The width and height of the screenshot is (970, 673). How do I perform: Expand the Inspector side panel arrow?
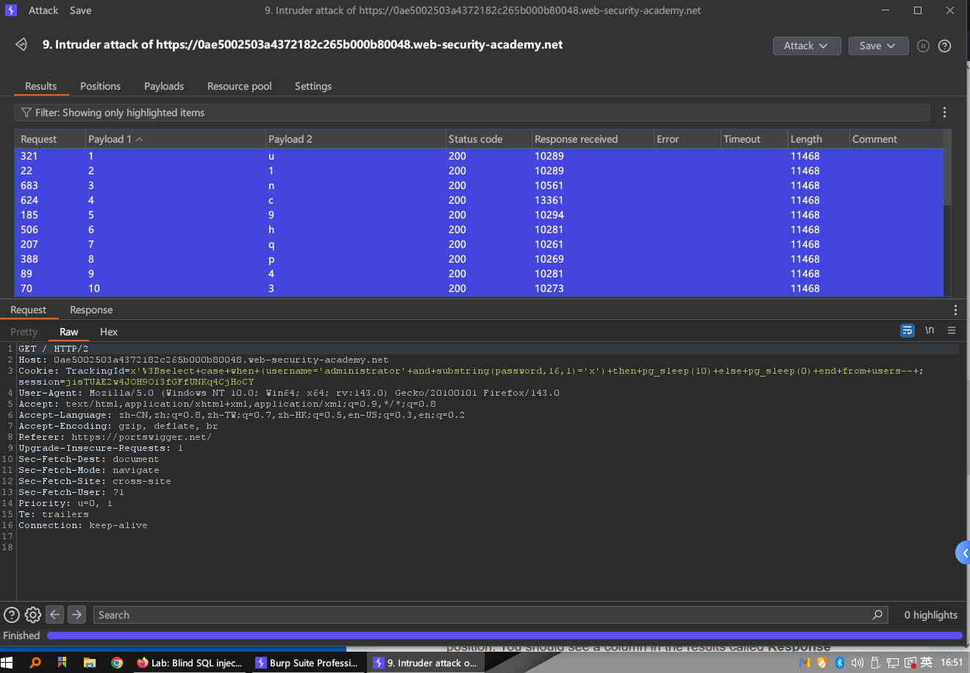tap(963, 552)
